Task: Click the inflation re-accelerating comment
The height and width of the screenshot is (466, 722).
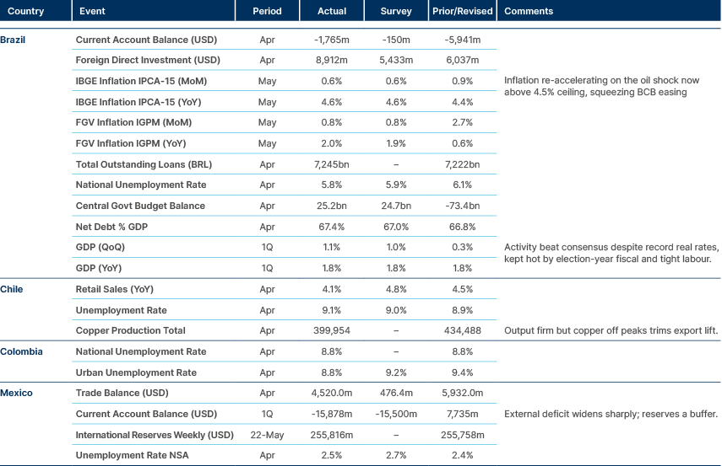Action: 601,86
